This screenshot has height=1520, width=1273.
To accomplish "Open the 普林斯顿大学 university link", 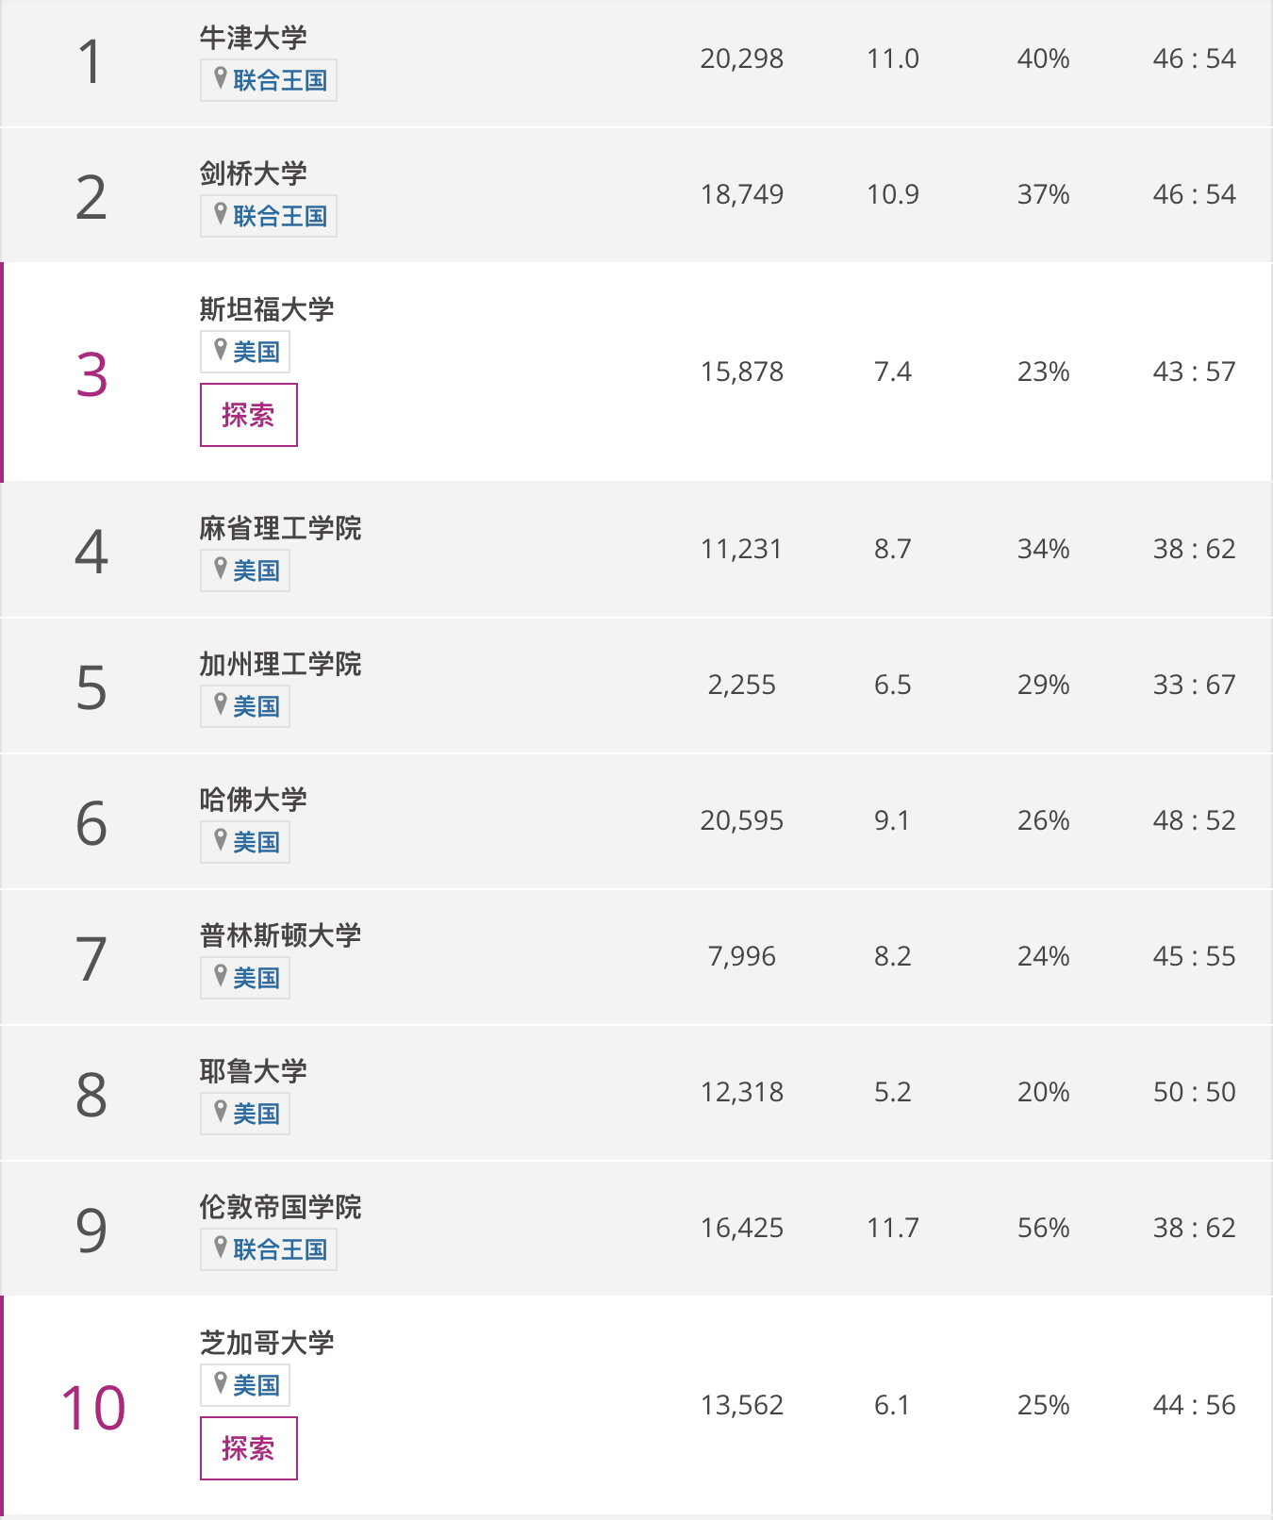I will [x=280, y=935].
